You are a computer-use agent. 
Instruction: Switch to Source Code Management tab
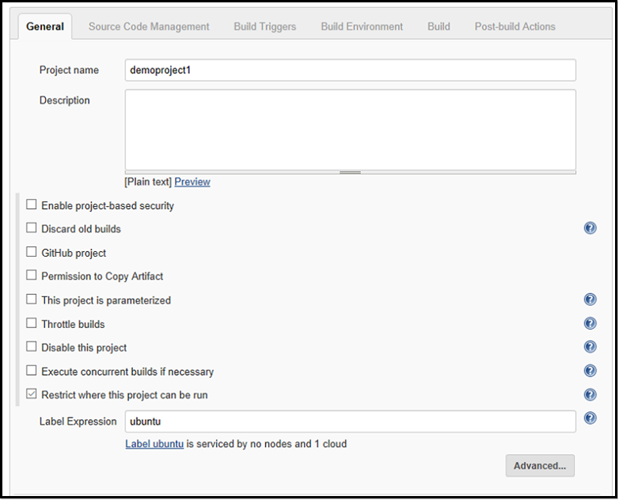[x=149, y=26]
